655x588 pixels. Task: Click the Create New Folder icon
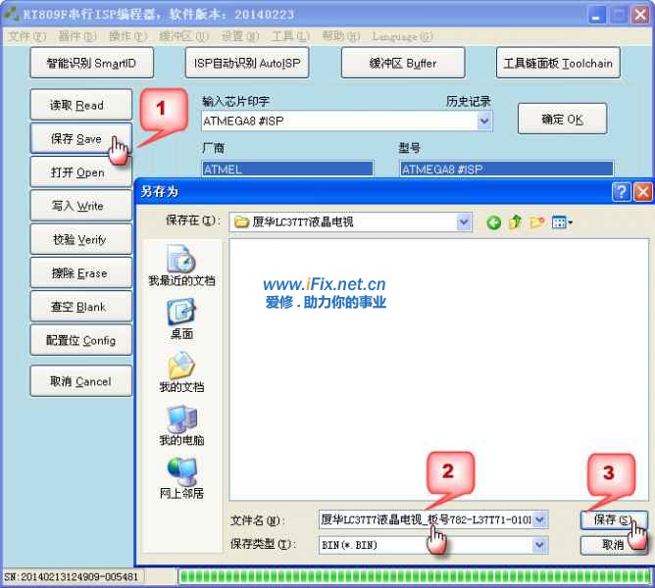(x=536, y=222)
